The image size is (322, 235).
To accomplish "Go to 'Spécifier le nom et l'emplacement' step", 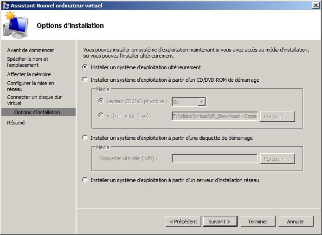I will pos(27,62).
